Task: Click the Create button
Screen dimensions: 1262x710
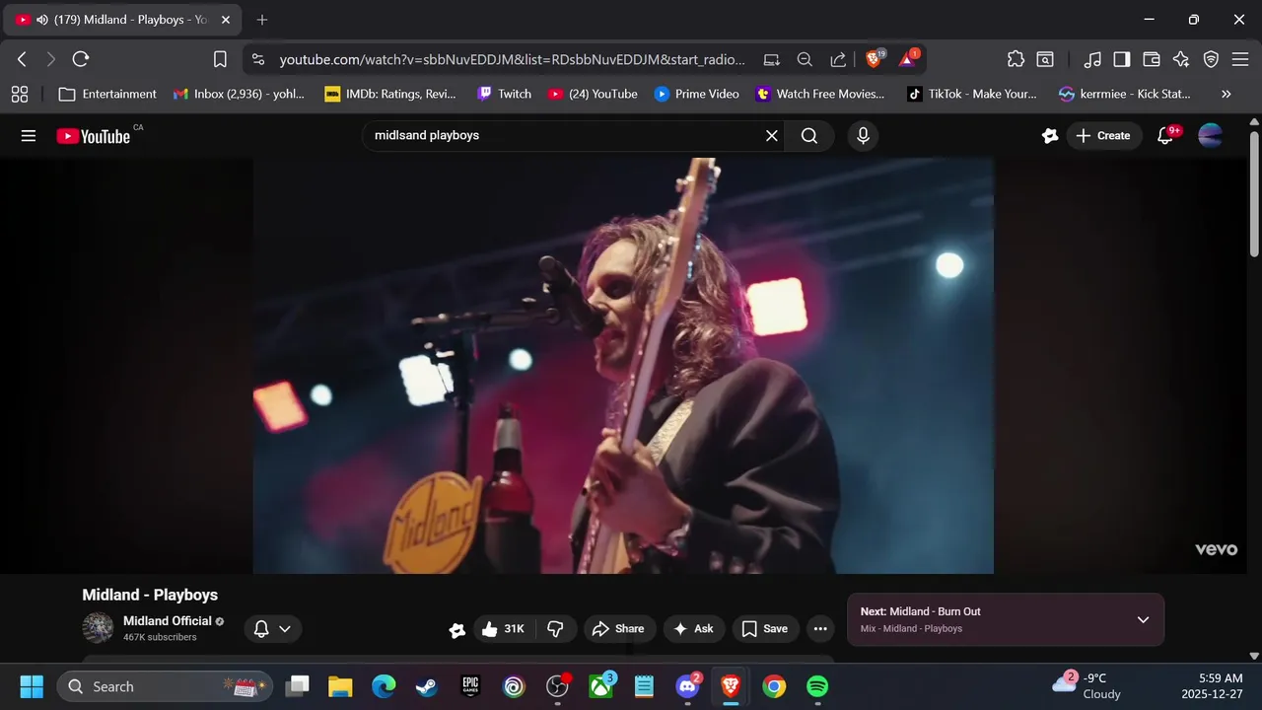Action: (1103, 136)
